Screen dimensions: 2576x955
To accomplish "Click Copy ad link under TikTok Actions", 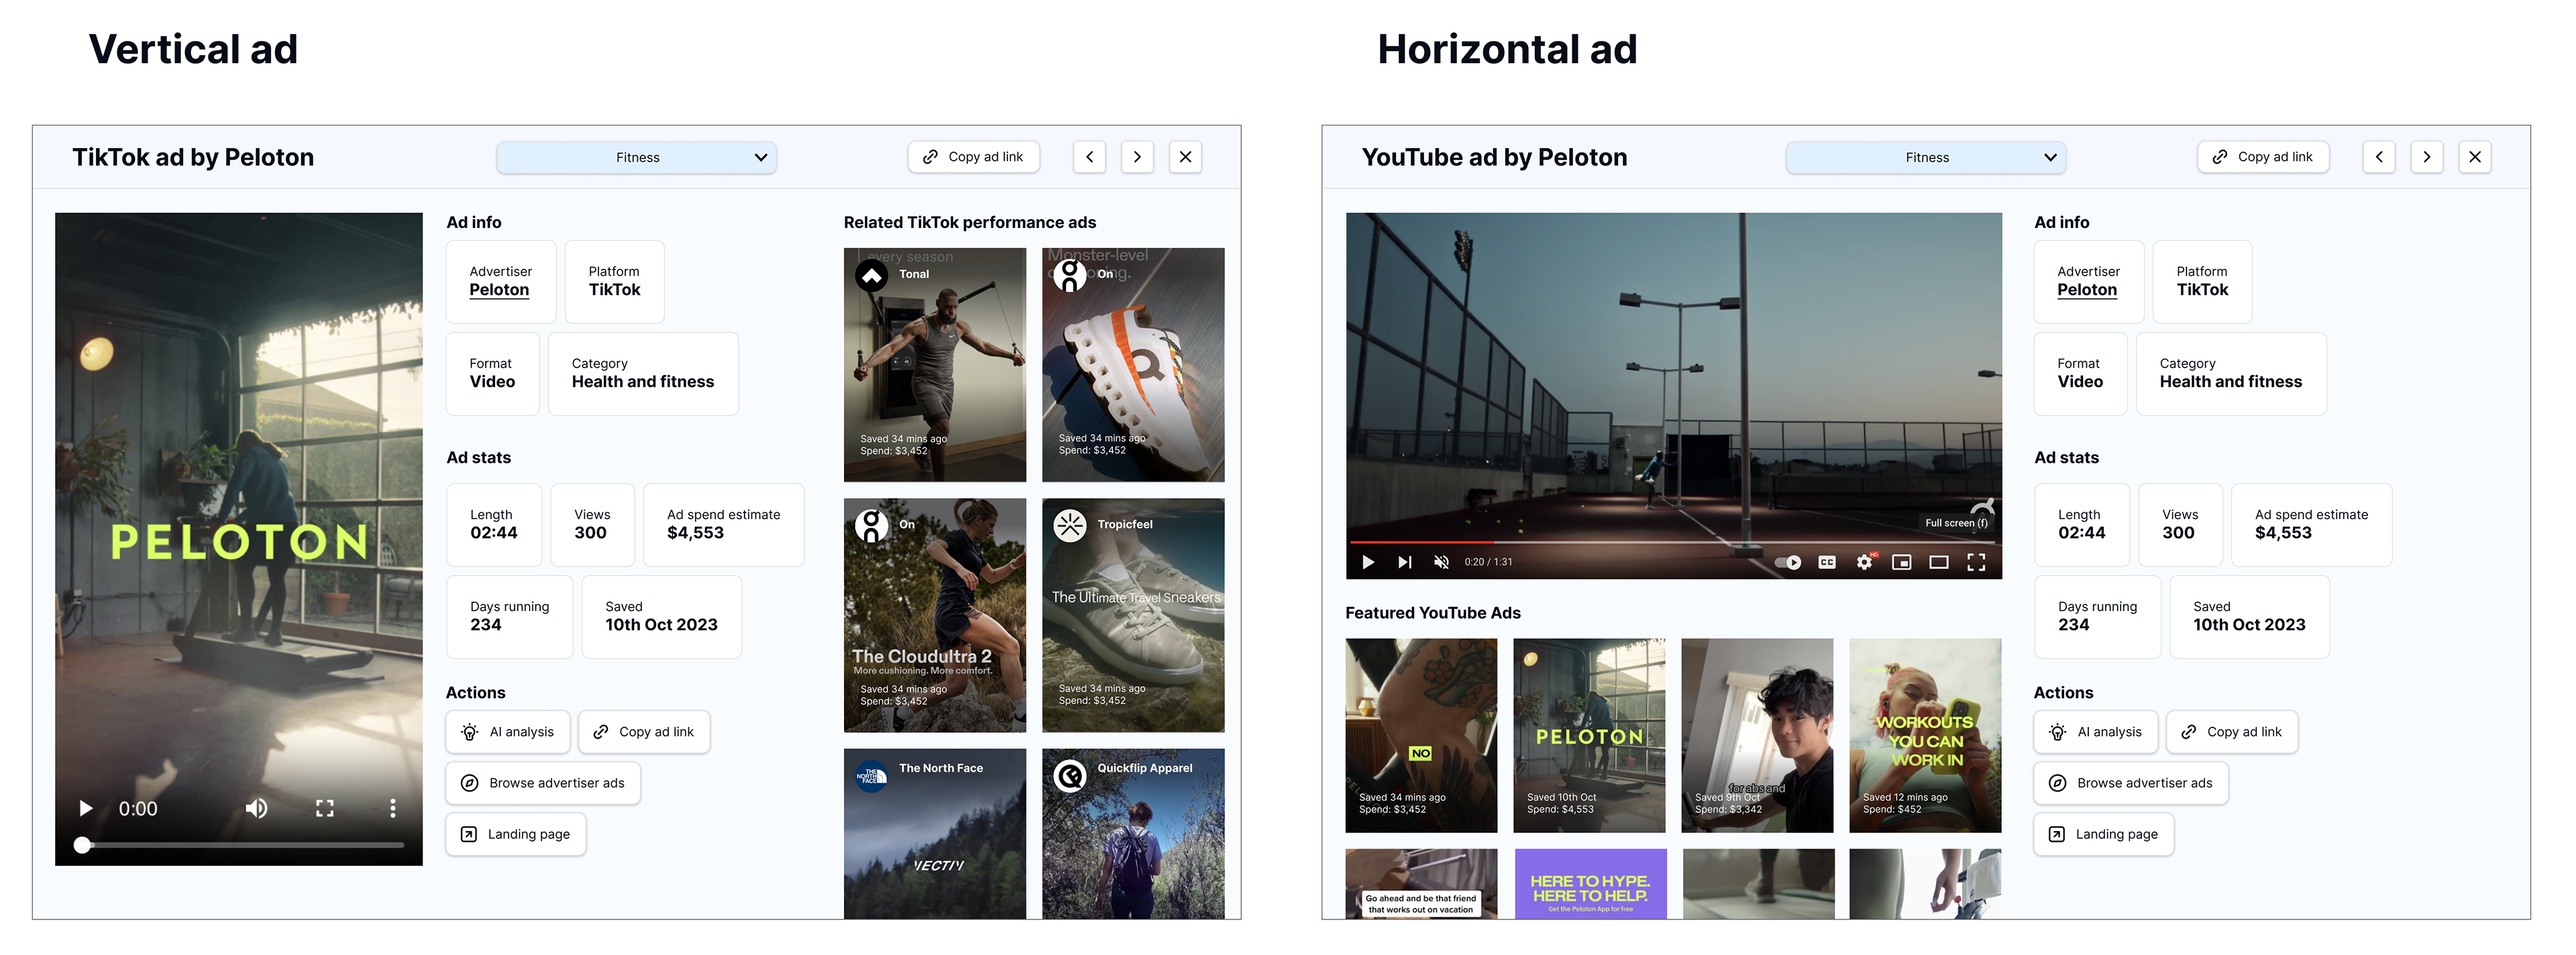I will 644,732.
